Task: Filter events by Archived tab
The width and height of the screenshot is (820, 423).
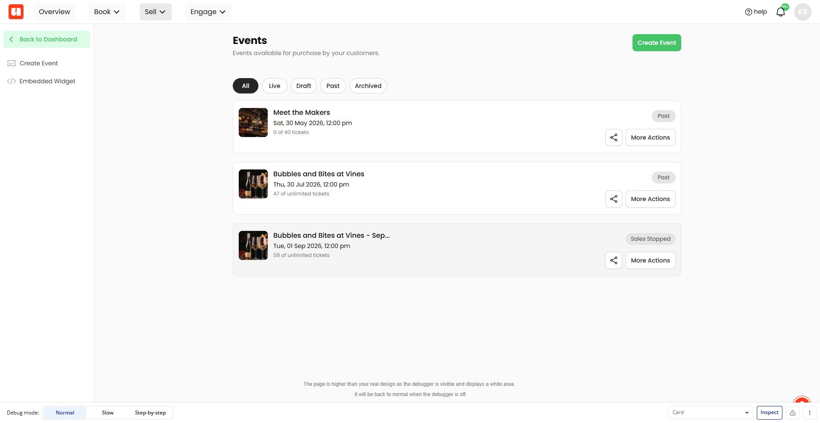Action: [368, 86]
